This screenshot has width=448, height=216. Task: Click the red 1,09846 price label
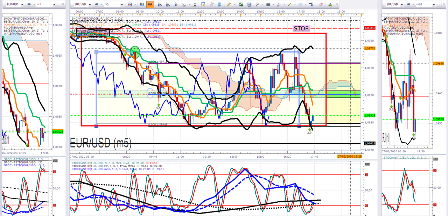(x=370, y=28)
